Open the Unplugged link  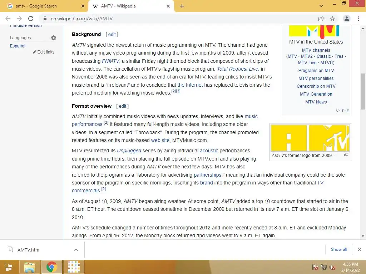point(129,151)
